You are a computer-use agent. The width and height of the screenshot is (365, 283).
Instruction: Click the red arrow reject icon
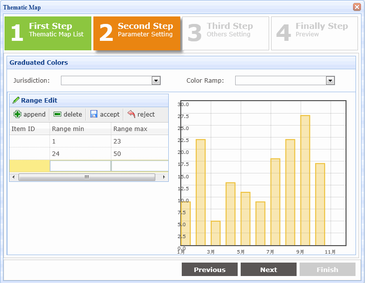[x=131, y=114]
